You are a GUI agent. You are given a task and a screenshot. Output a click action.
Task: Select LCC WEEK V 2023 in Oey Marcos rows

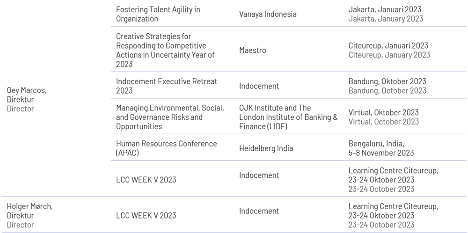click(x=146, y=180)
